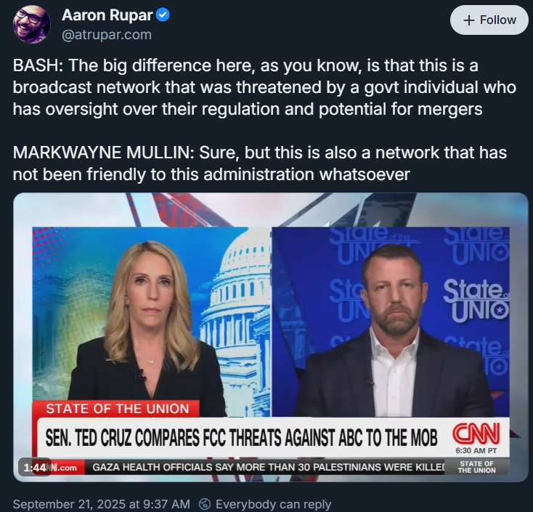Click the 1:44 video duration badge
533x512 pixels.
point(35,468)
